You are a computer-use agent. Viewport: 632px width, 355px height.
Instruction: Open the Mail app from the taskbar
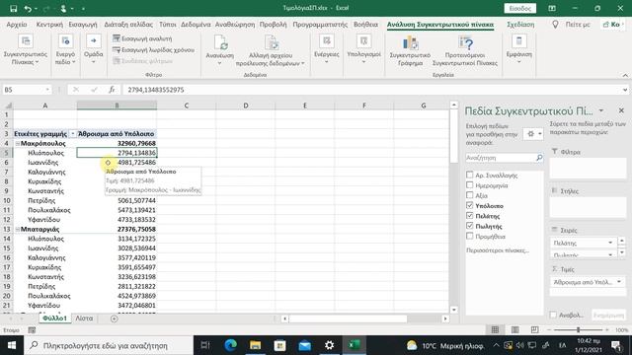click(x=305, y=345)
